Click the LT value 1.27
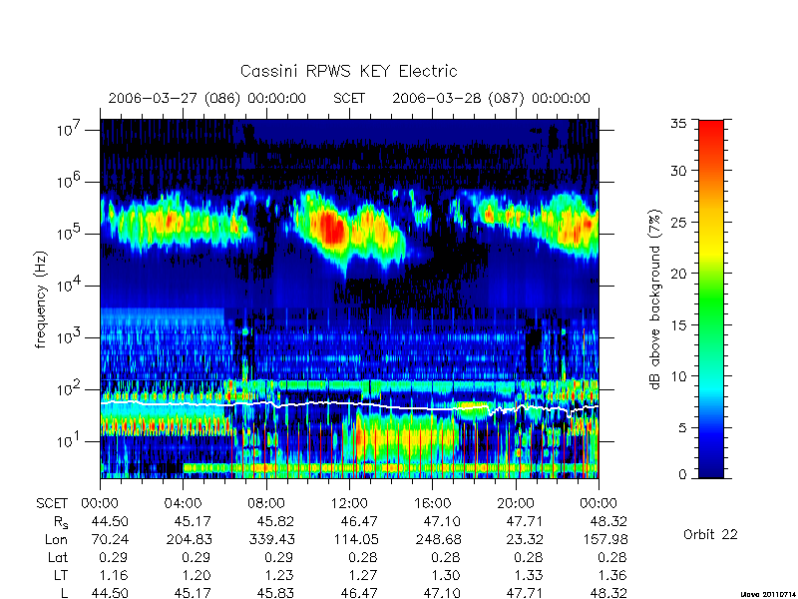798x599 pixels. click(x=363, y=575)
